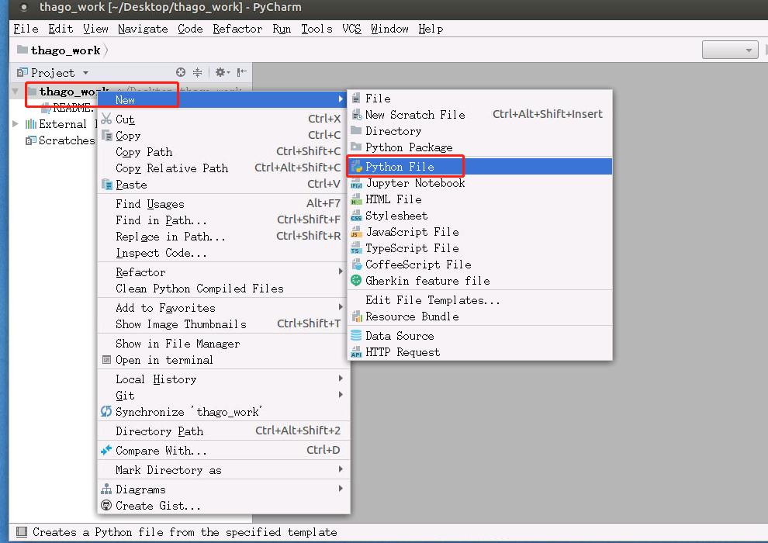Image resolution: width=768 pixels, height=543 pixels.
Task: Expand the Mark Directory as submenu
Action: [x=224, y=470]
